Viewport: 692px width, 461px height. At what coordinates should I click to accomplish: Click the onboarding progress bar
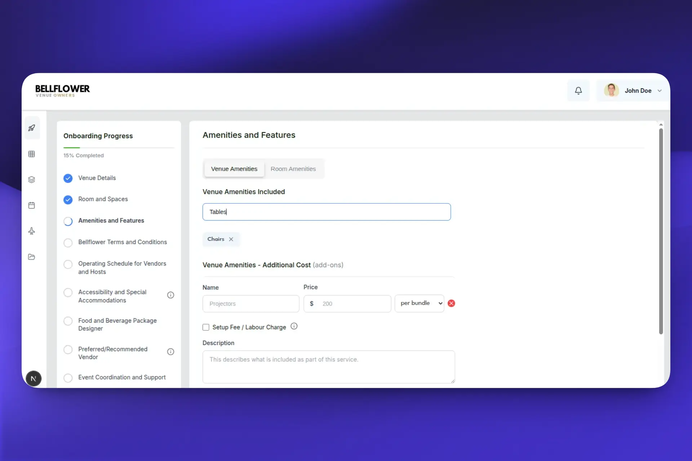point(119,148)
